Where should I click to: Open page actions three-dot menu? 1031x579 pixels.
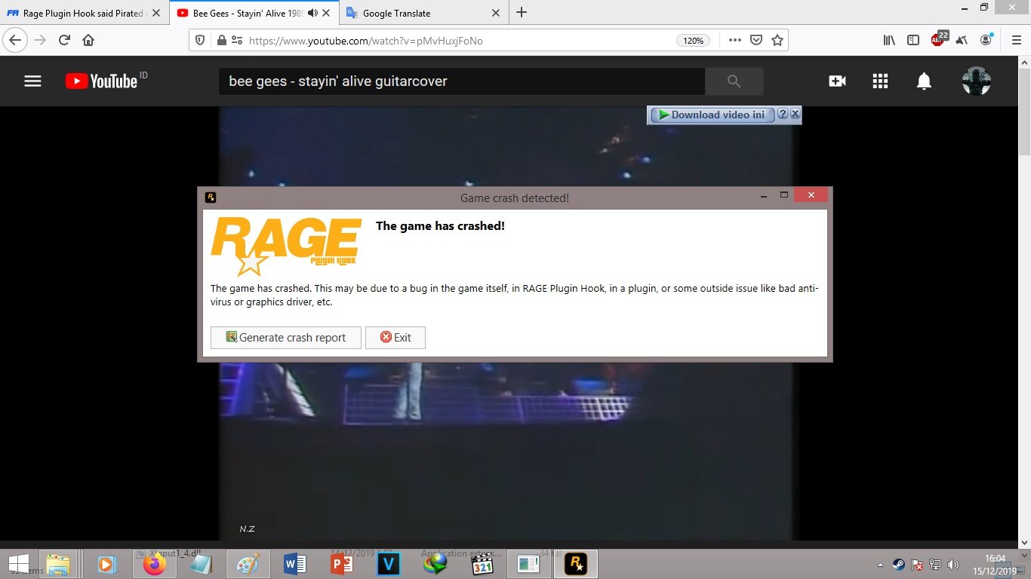pos(734,41)
